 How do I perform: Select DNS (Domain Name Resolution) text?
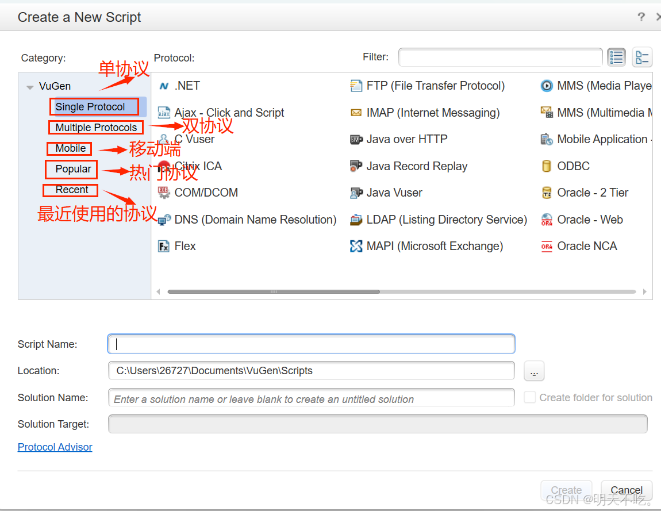[x=255, y=220]
